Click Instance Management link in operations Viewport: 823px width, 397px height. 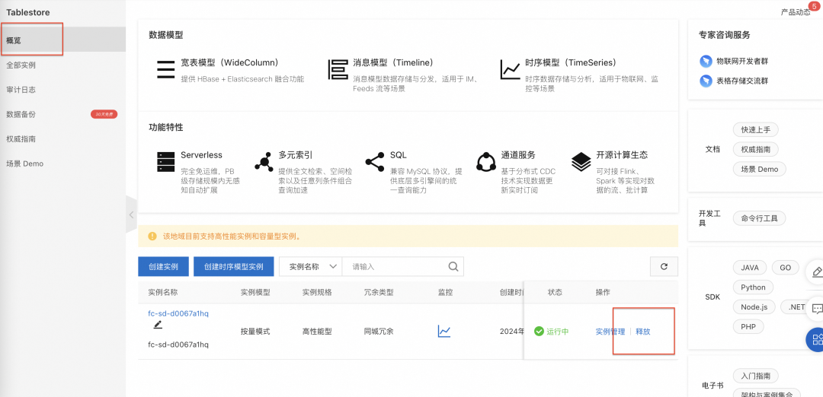(x=610, y=332)
